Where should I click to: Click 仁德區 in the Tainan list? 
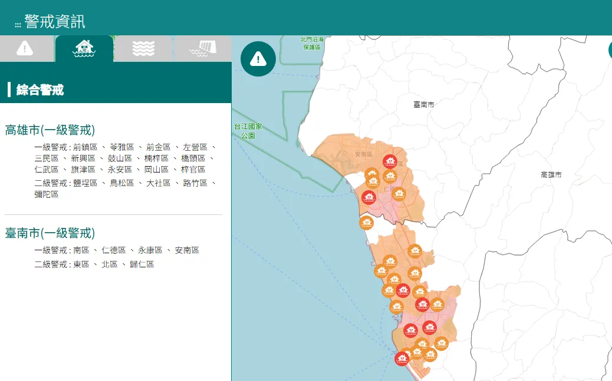[x=114, y=250]
